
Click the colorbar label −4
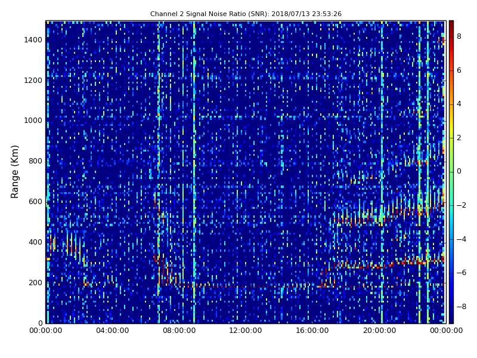point(461,239)
